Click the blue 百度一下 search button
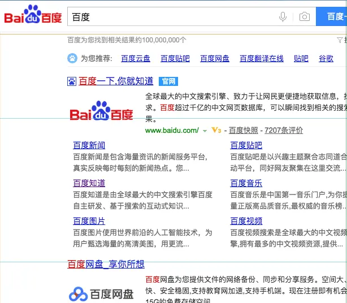 [332, 16]
